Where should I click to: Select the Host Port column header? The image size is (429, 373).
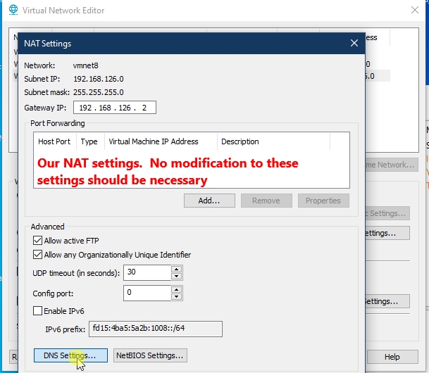click(54, 141)
